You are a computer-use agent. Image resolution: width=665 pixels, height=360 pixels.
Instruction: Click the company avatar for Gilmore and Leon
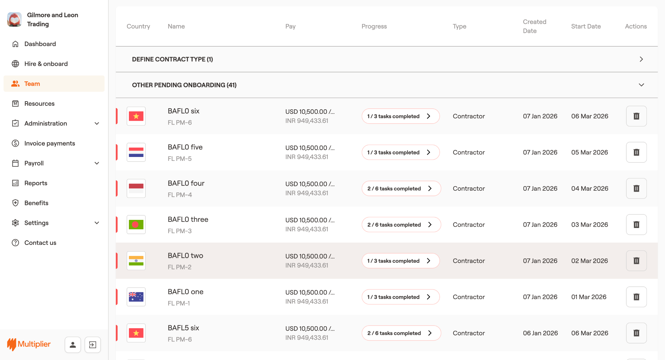pos(14,19)
